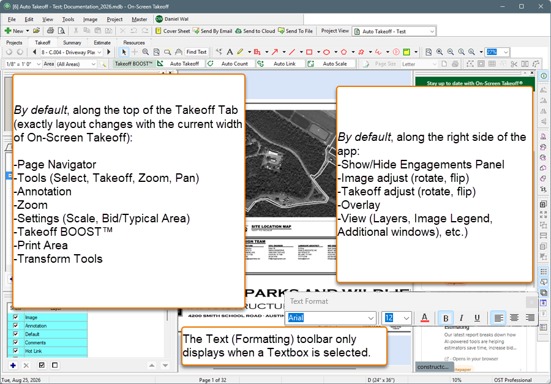
Task: Click Send to Cloud button
Action: pos(255,31)
